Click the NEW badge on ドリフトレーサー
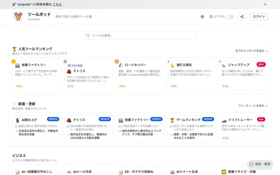The width and height of the screenshot is (280, 175). [x=261, y=120]
